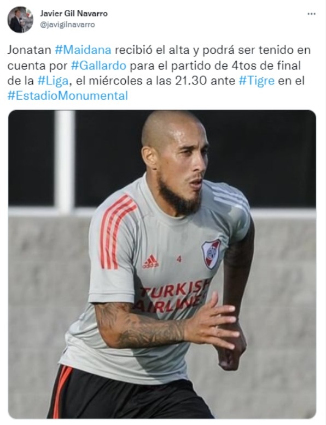Open the three-dot more options menu
Image resolution: width=326 pixels, height=425 pixels.
pyautogui.click(x=311, y=14)
